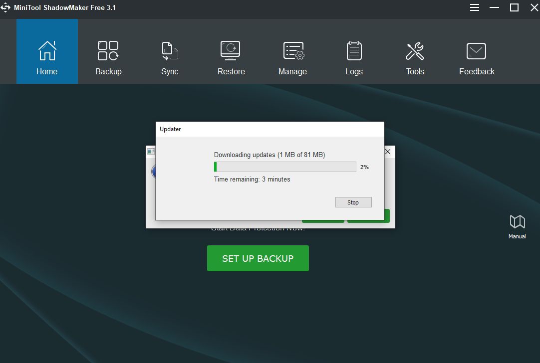Viewport: 540px width, 363px height.
Task: Open the Sync tab
Action: 170,51
